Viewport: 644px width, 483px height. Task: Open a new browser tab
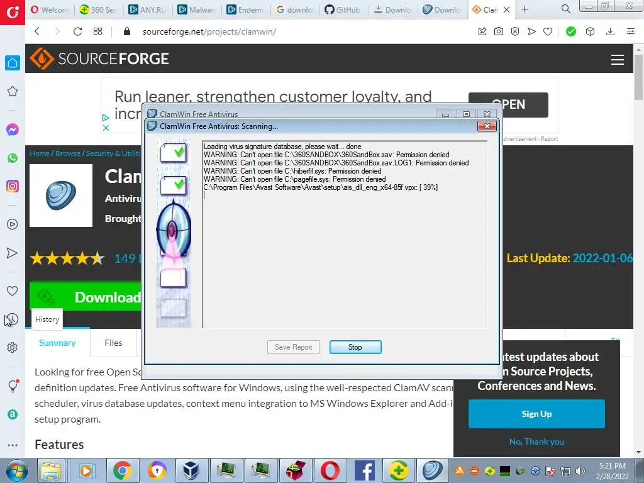click(525, 9)
